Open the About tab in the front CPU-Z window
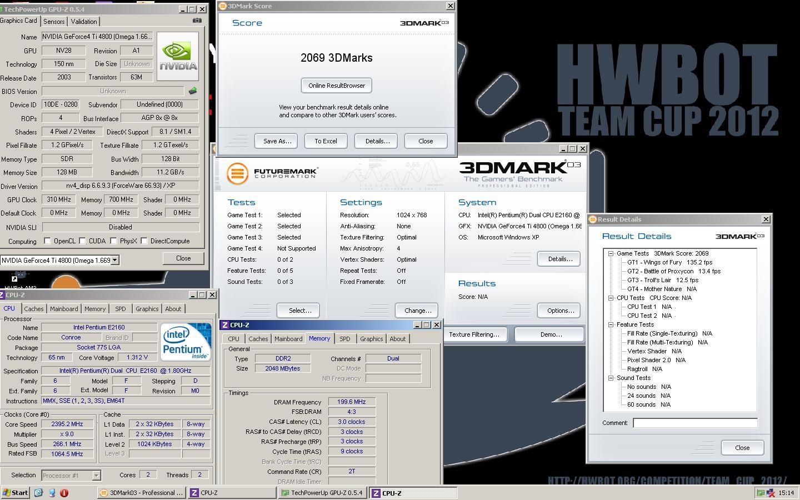This screenshot has width=800, height=500. coord(398,339)
